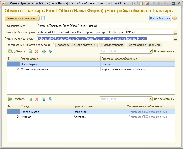Image resolution: width=183 pixels, height=149 pixels.
Task: Expand Все действия menu of organizations table
Action: 164,51
